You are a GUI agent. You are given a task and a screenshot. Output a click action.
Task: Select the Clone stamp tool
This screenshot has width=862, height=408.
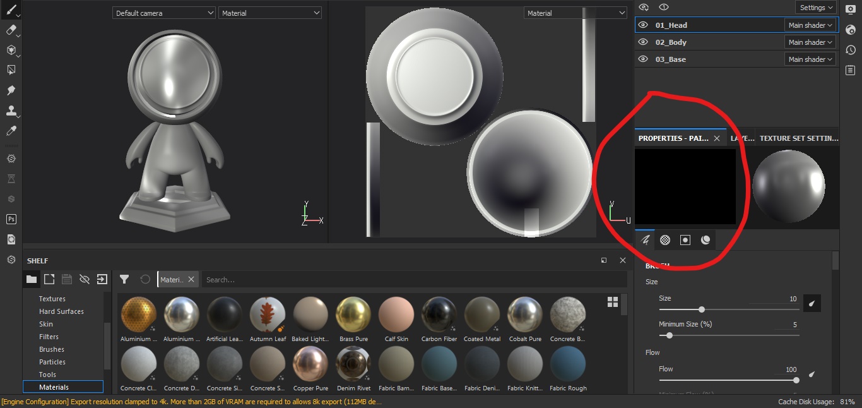pos(11,111)
